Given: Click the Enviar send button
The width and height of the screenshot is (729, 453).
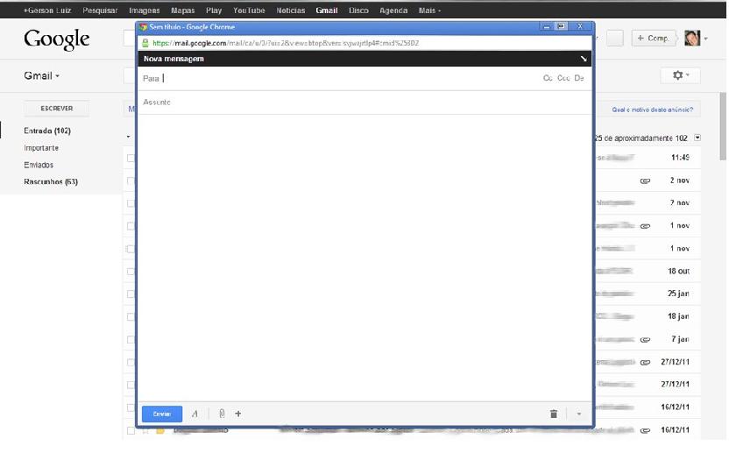Looking at the screenshot, I should click(162, 414).
